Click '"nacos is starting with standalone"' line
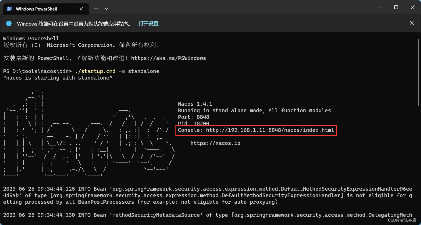This screenshot has height=225, width=421. 58,78
